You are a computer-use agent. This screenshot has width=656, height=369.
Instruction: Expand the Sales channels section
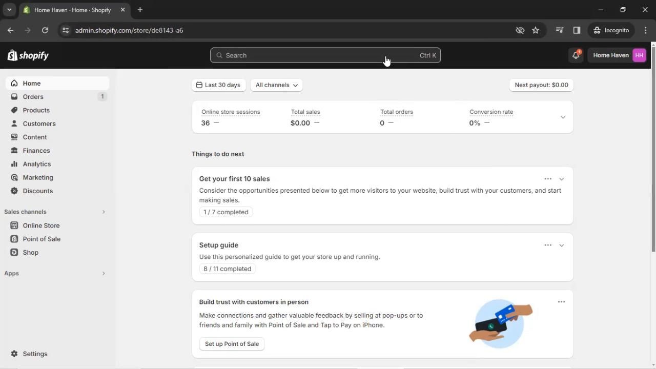coord(104,212)
